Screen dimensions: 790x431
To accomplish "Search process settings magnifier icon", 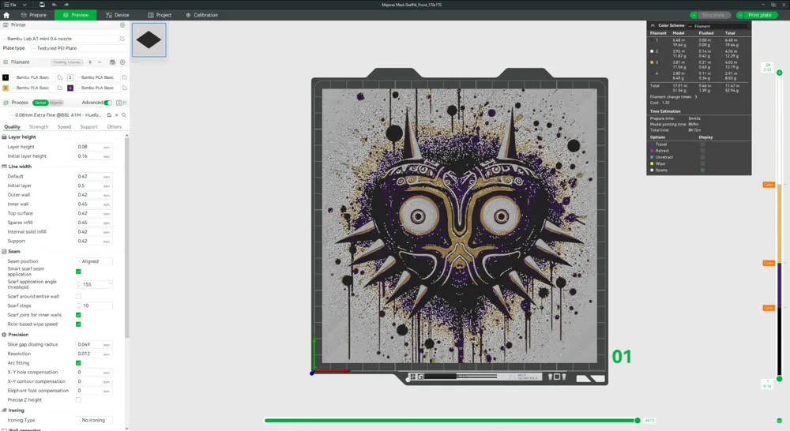I will (x=124, y=115).
